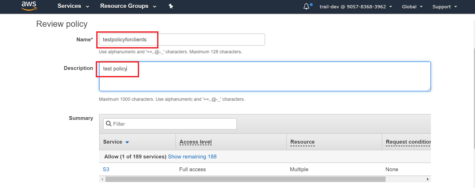Screen dimensions: 475x188
Task: Open the S3 service link
Action: (106, 169)
